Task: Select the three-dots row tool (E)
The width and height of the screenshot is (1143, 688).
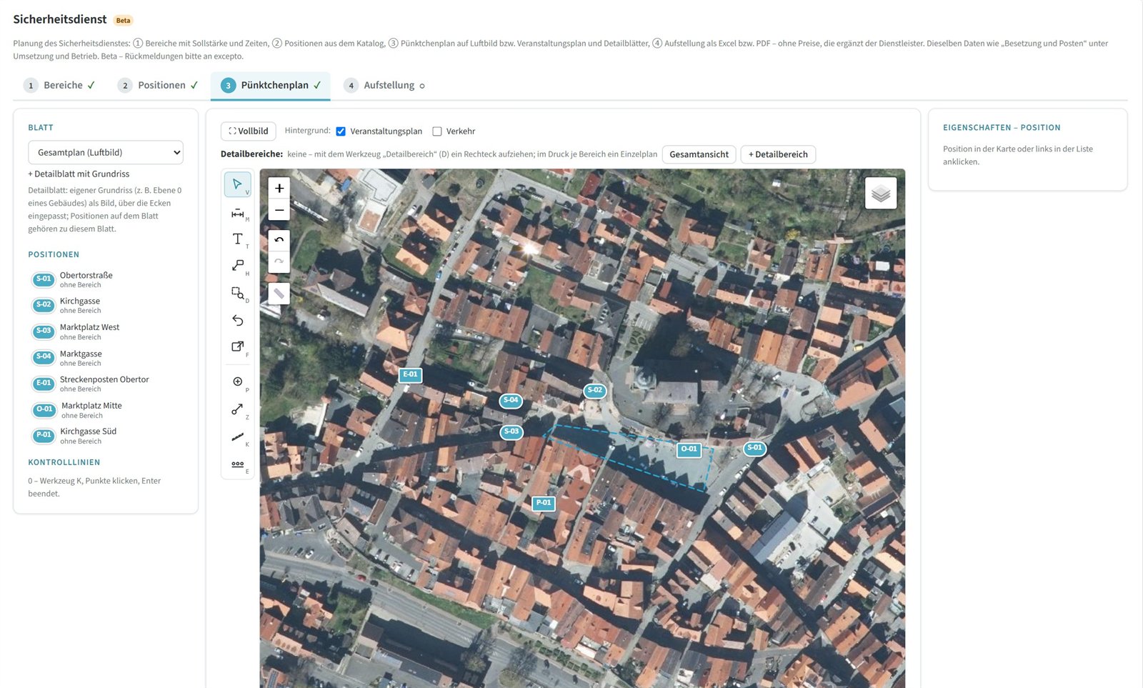Action: pyautogui.click(x=238, y=464)
